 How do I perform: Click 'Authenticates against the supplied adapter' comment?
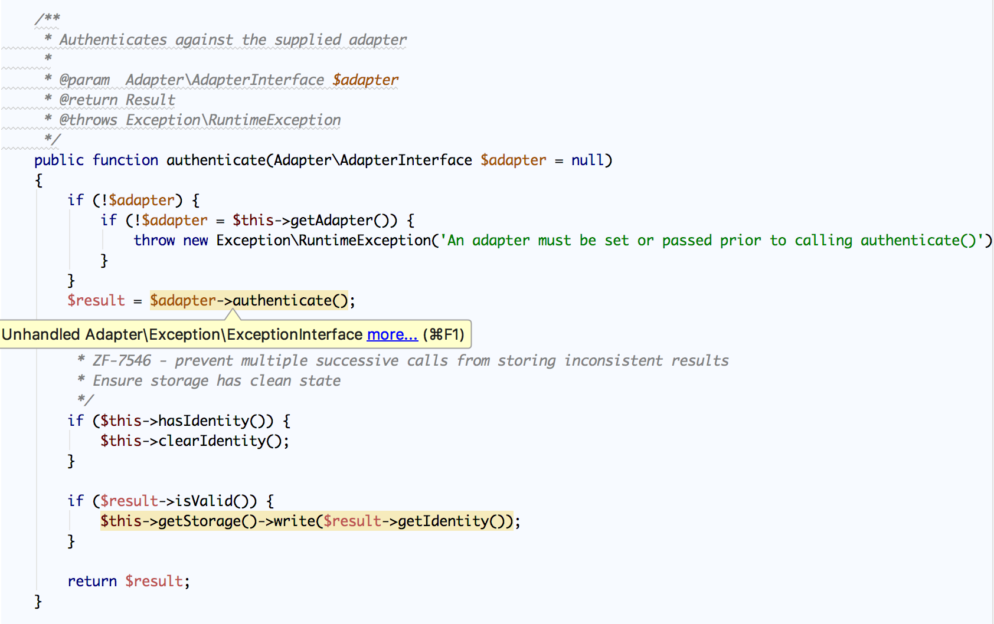pyautogui.click(x=233, y=40)
